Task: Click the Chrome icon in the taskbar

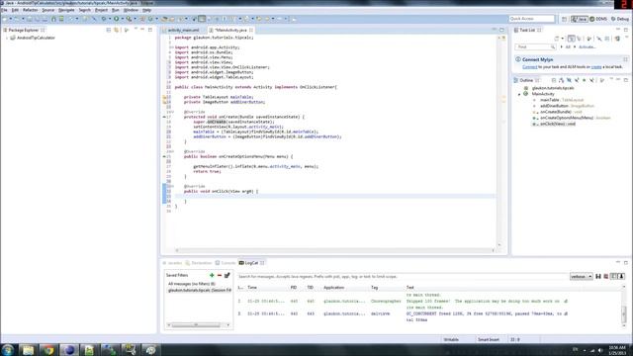Action: pyautogui.click(x=48, y=349)
